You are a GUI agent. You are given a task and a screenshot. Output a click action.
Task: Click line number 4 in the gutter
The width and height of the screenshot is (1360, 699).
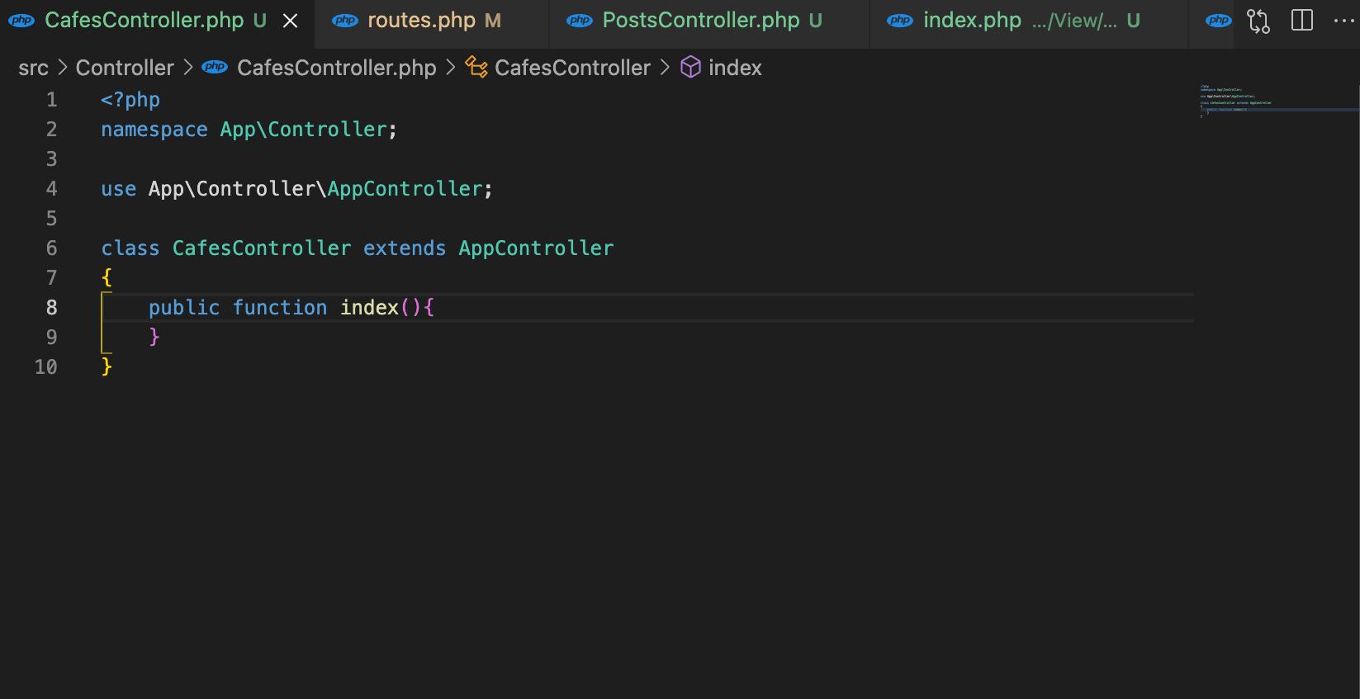point(51,189)
